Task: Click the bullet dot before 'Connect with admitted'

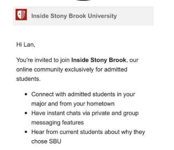Action: point(26,95)
